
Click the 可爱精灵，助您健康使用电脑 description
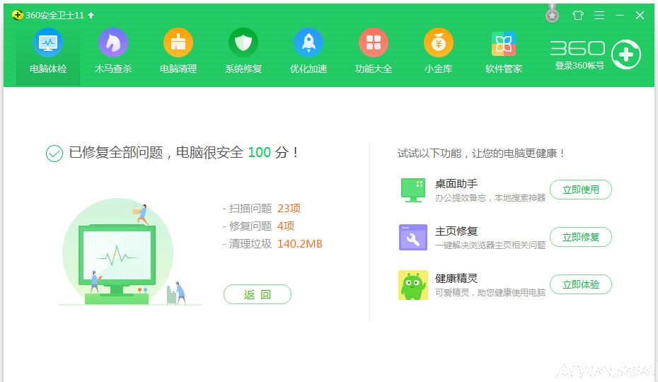point(490,293)
